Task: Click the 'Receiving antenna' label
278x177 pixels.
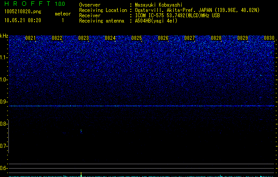Action: tap(102, 21)
